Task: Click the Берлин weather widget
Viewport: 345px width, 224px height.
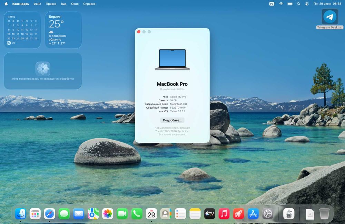Action: point(63,30)
